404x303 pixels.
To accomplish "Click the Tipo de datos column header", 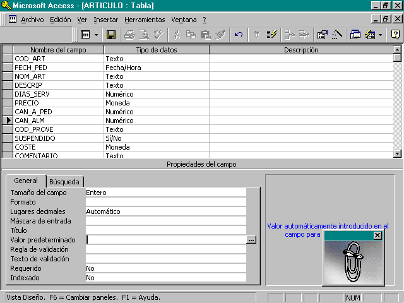I will (157, 50).
